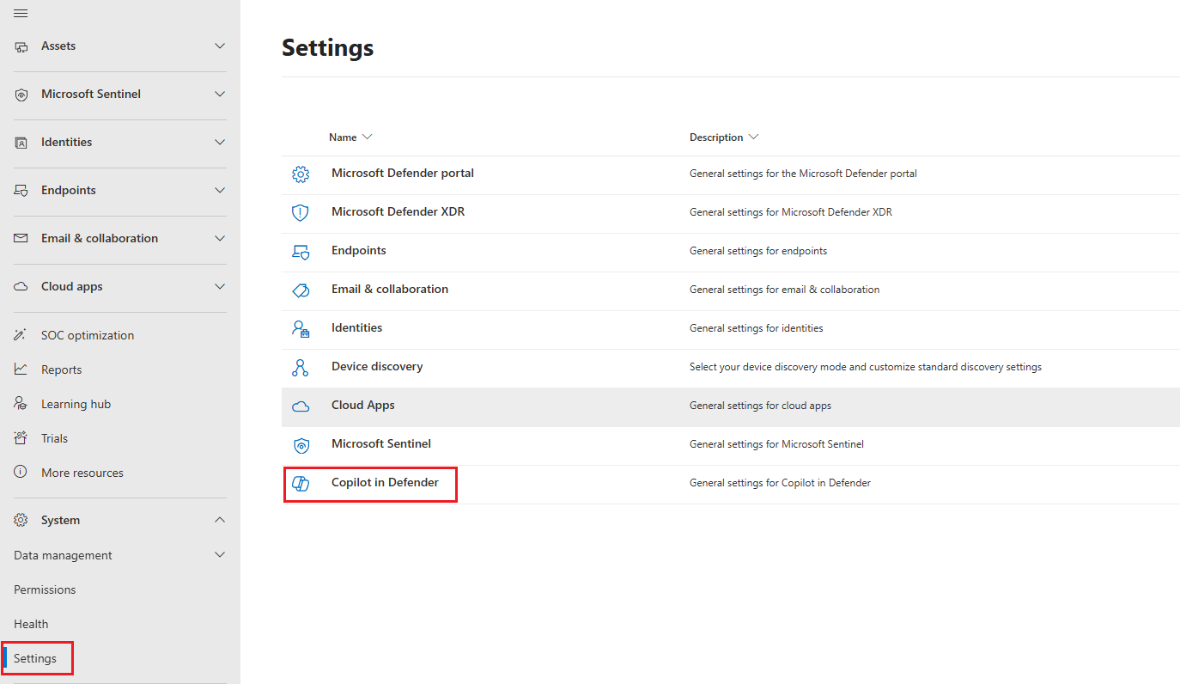The image size is (1180, 684).
Task: Click the Microsoft Sentinel shield icon
Action: tap(301, 444)
